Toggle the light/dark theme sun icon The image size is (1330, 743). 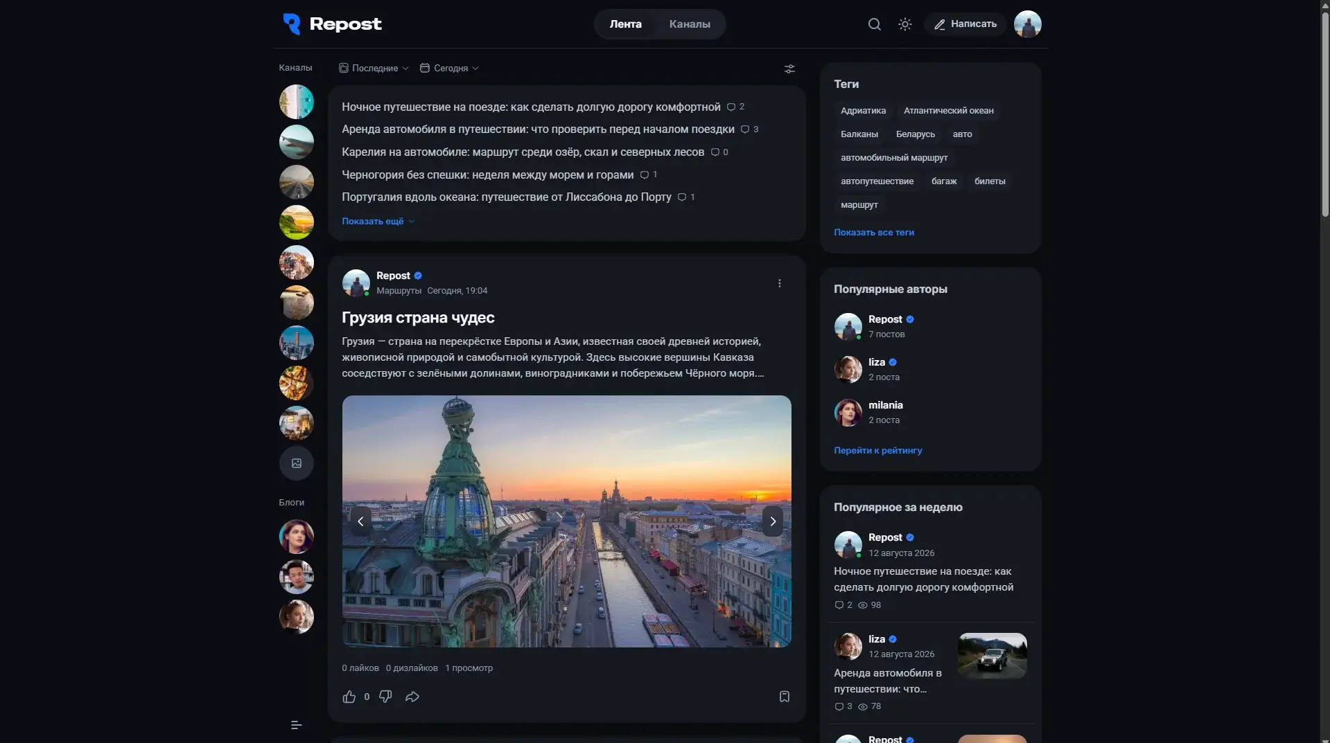pos(904,24)
